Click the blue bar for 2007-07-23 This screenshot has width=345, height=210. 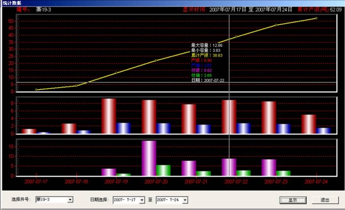point(284,129)
